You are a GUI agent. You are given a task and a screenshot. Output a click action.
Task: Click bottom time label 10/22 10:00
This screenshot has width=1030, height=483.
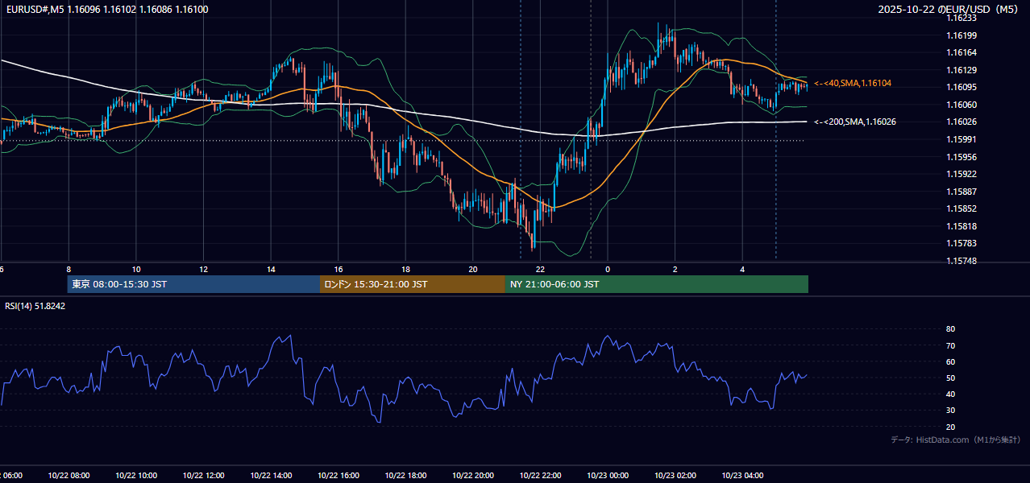[x=136, y=476]
